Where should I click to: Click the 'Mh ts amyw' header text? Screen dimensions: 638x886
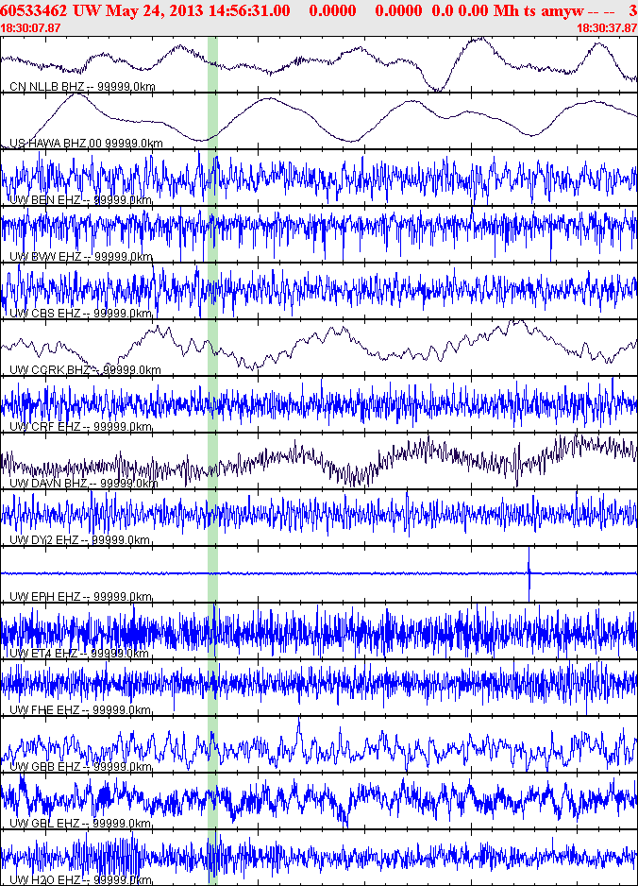[x=538, y=10]
